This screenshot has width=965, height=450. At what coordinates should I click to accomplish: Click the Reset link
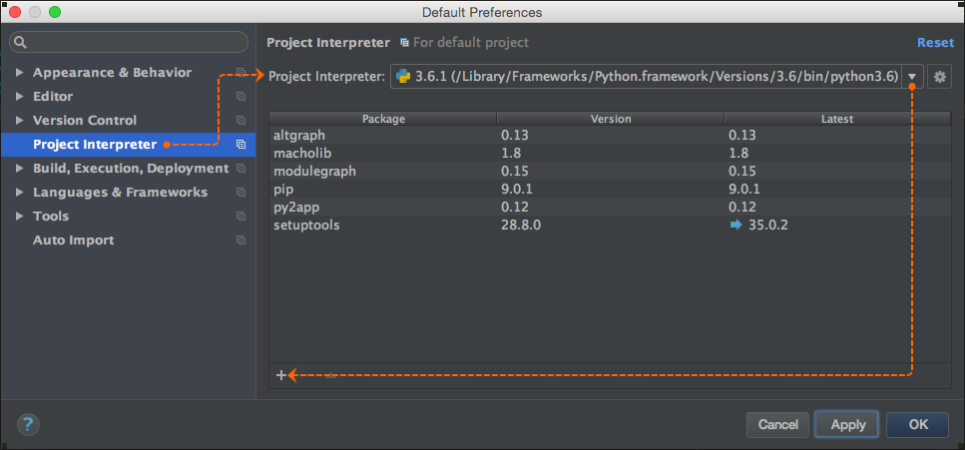coord(935,43)
